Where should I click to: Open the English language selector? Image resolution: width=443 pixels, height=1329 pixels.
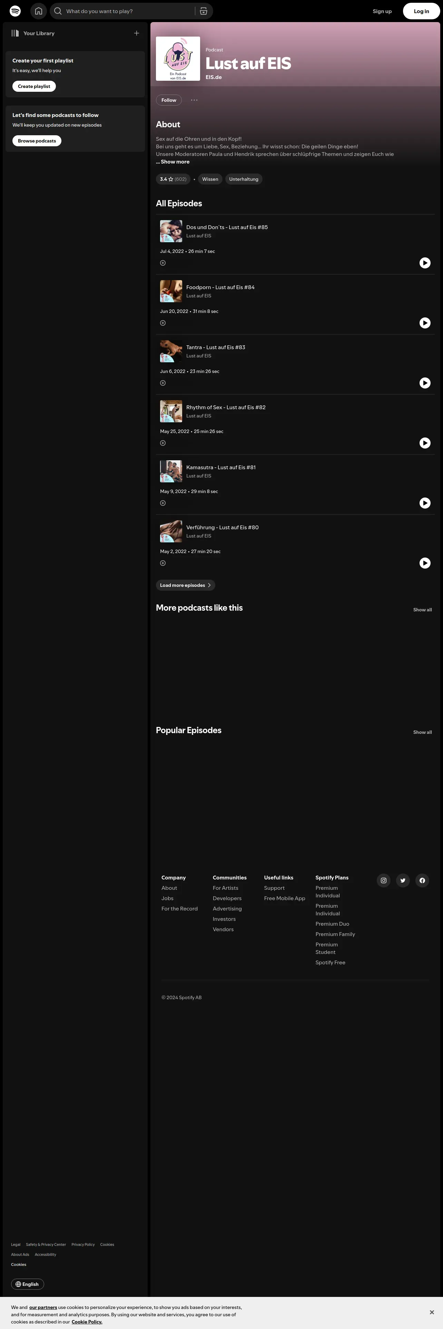(x=27, y=1284)
